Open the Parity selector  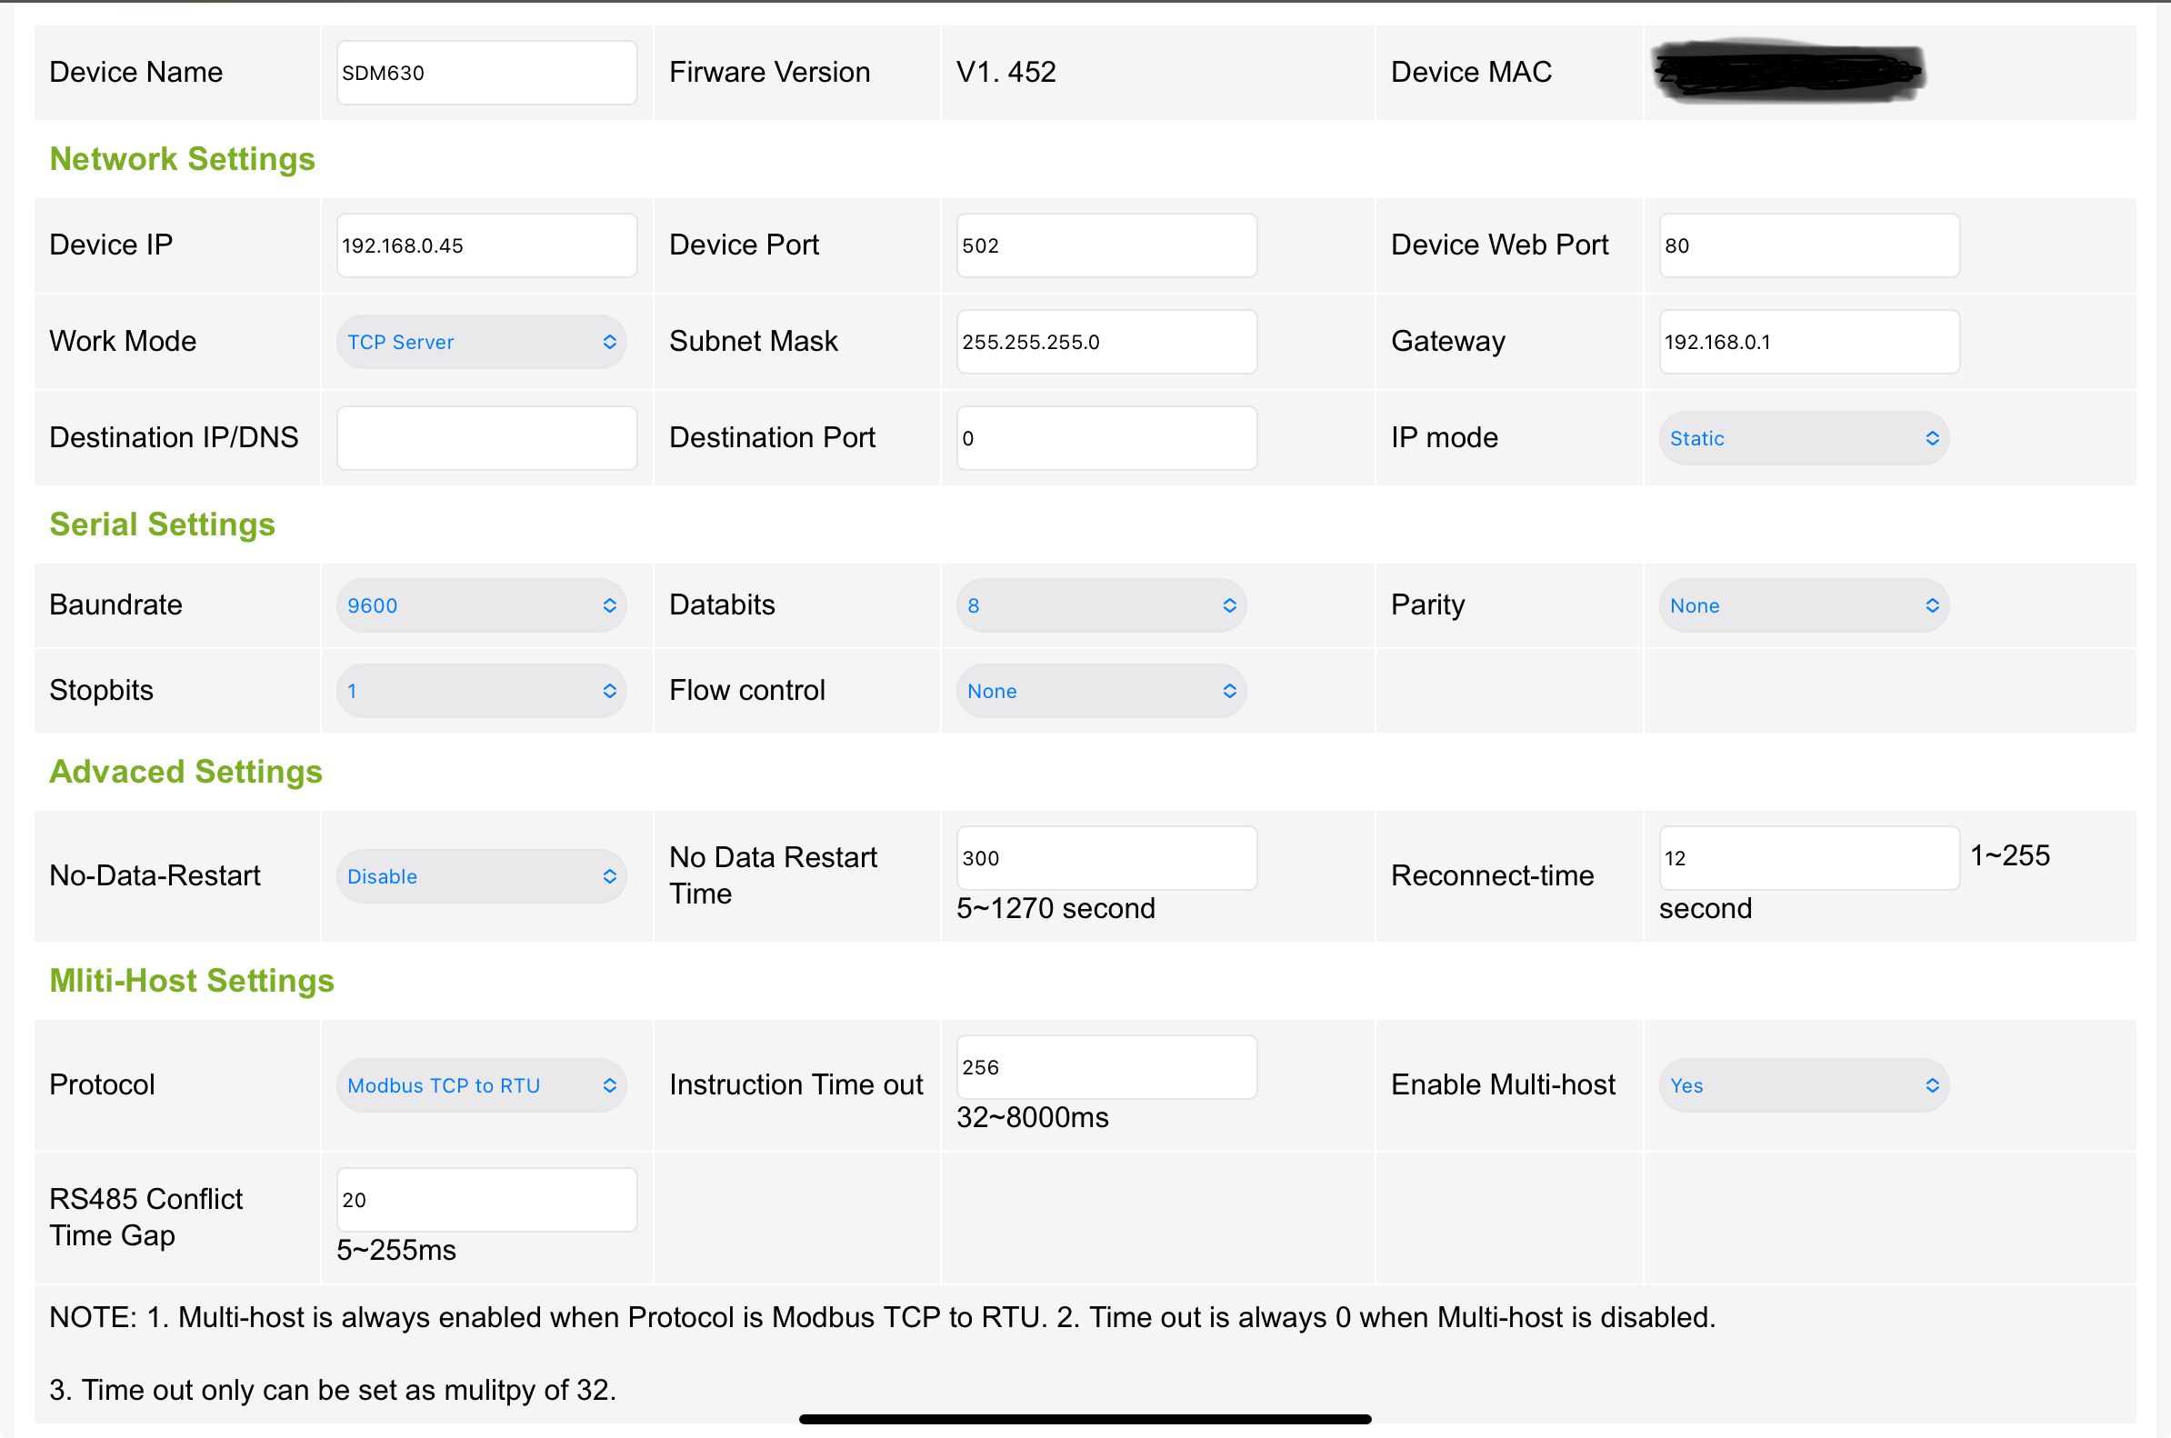[x=1803, y=605]
